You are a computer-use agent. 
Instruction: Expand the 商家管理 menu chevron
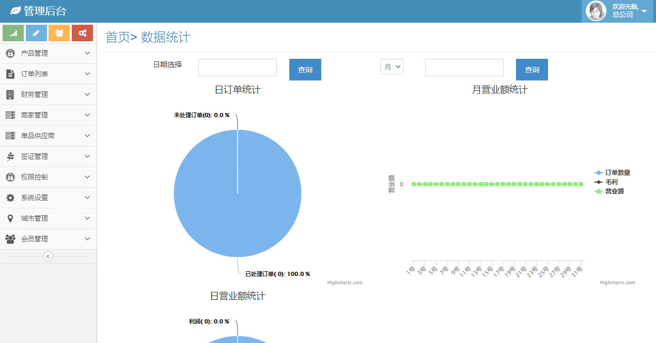87,115
